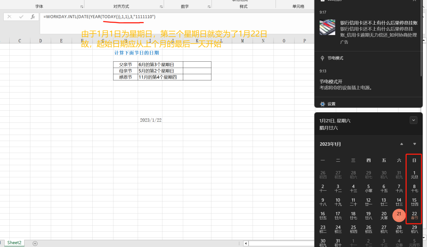Select January 15 in calendar
The image size is (427, 247).
[414, 202]
